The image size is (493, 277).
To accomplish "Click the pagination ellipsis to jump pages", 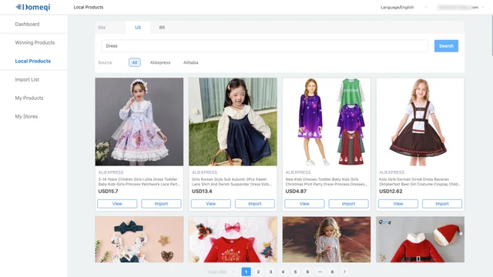I will point(320,272).
